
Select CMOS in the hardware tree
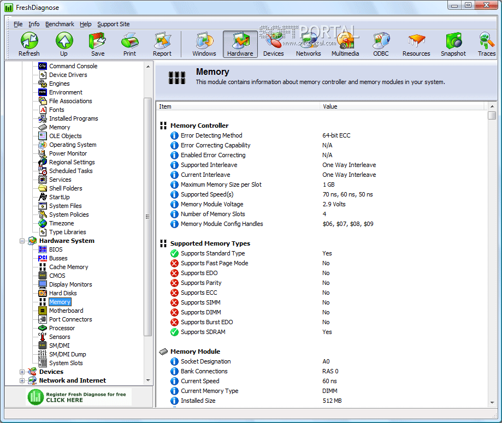(57, 276)
